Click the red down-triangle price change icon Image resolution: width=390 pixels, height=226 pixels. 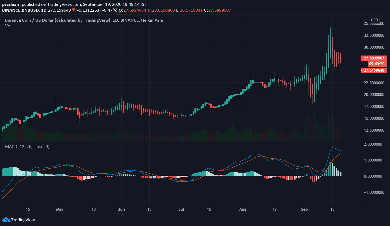(73, 10)
